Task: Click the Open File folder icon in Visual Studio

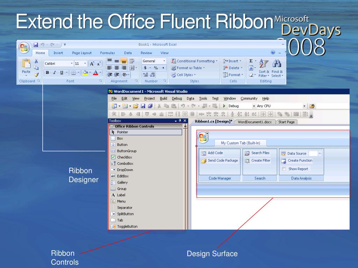Action: (x=136, y=106)
